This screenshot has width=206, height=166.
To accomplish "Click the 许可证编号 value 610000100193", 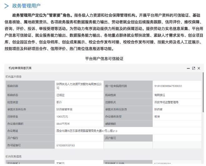I will (66, 145).
